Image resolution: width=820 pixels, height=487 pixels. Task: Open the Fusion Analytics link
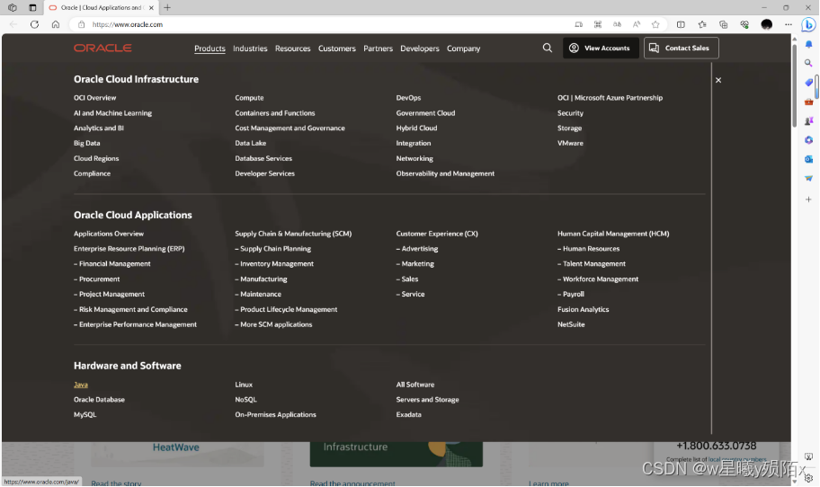[x=584, y=309]
